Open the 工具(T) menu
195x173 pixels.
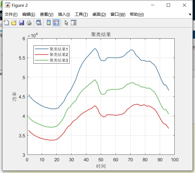point(81,14)
